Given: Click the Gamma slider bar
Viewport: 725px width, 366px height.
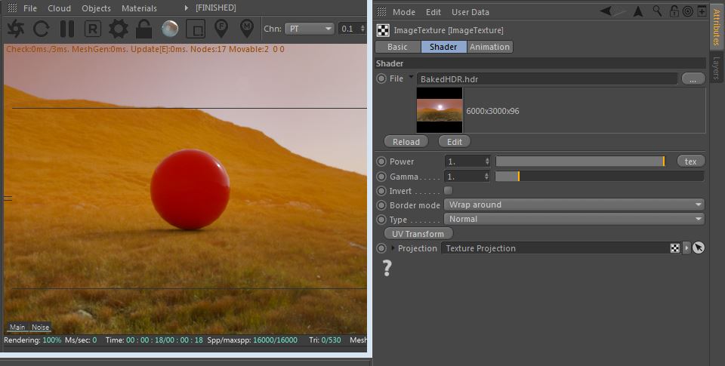Looking at the screenshot, I should pos(599,176).
